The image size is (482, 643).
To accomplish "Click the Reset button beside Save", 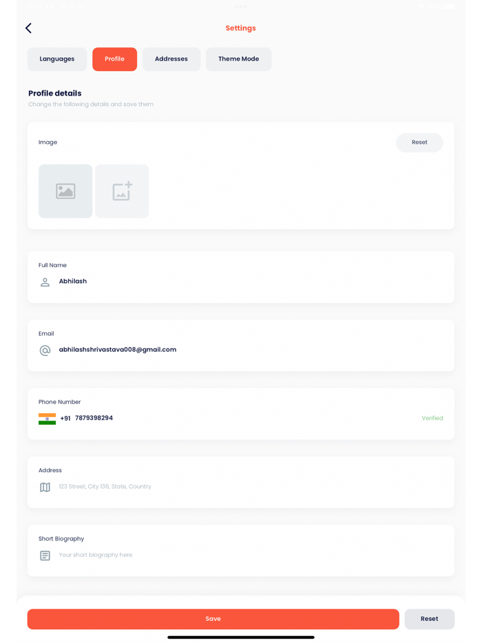I will [x=429, y=619].
